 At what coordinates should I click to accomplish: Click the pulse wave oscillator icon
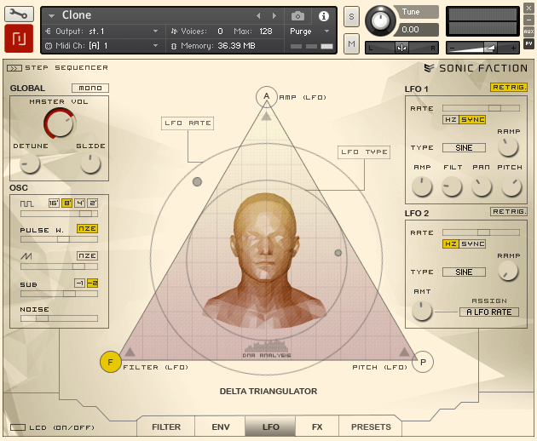[x=27, y=204]
